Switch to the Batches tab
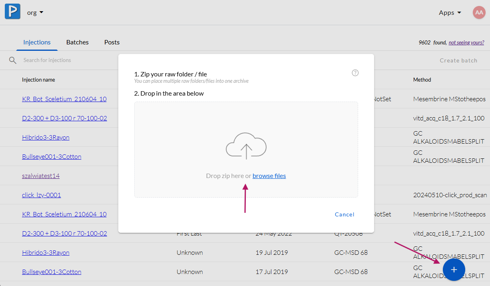This screenshot has height=286, width=490. [78, 42]
